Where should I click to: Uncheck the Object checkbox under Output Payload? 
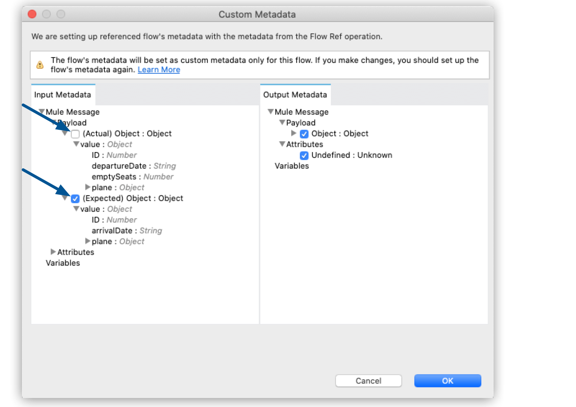pyautogui.click(x=304, y=134)
